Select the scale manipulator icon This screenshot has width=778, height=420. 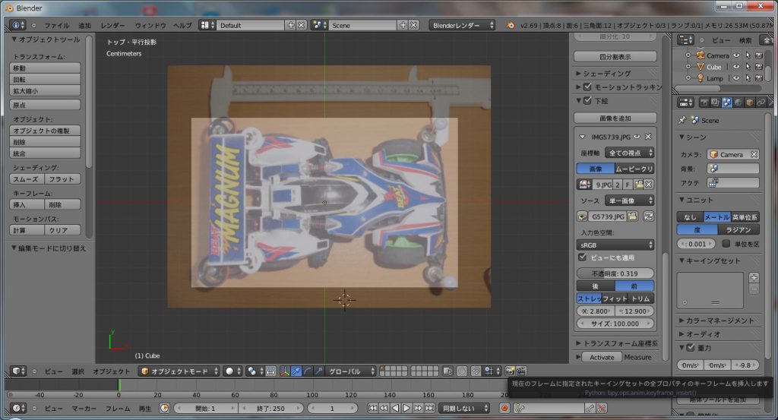pos(319,371)
